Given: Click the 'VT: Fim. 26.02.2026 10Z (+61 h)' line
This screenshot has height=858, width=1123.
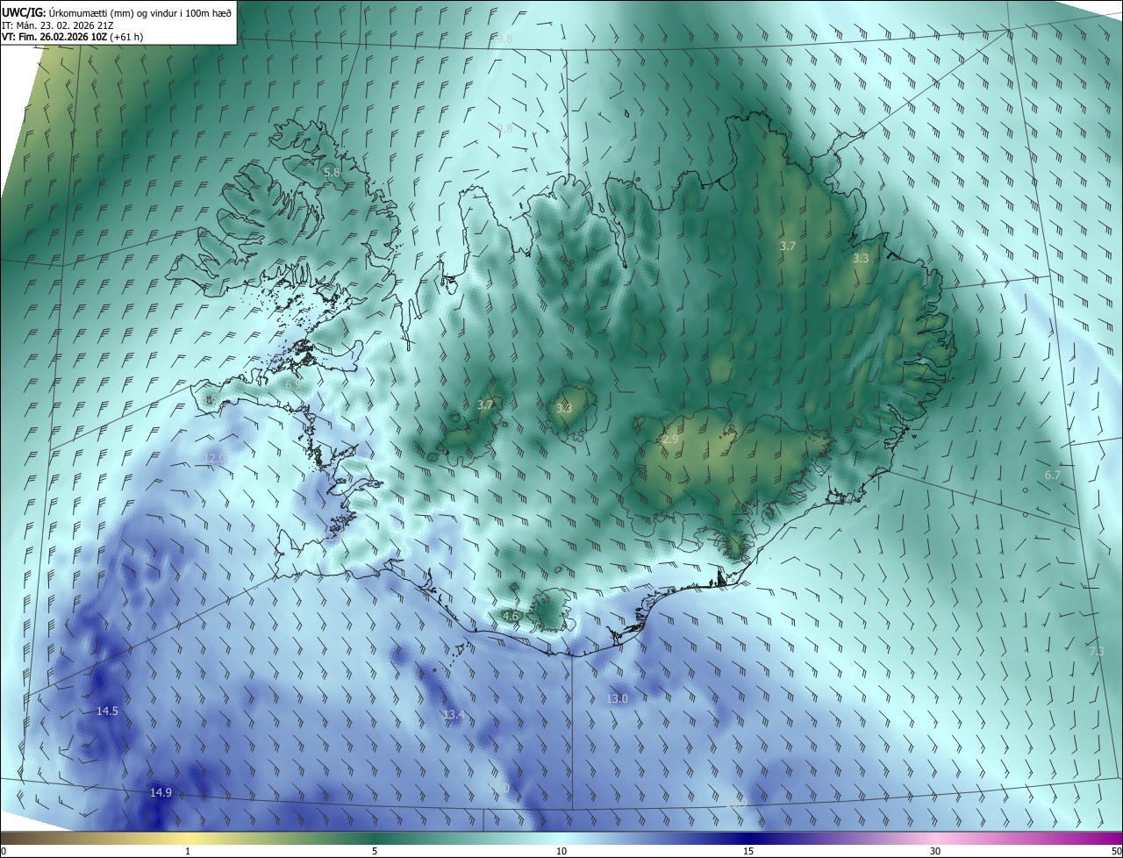Looking at the screenshot, I should (73, 37).
